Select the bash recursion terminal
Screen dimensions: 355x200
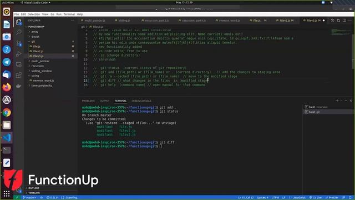[x=328, y=107]
